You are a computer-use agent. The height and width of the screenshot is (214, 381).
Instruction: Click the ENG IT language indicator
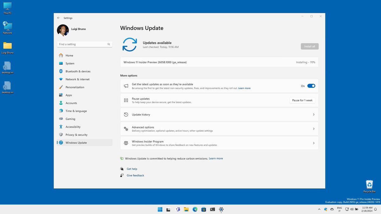(x=339, y=209)
